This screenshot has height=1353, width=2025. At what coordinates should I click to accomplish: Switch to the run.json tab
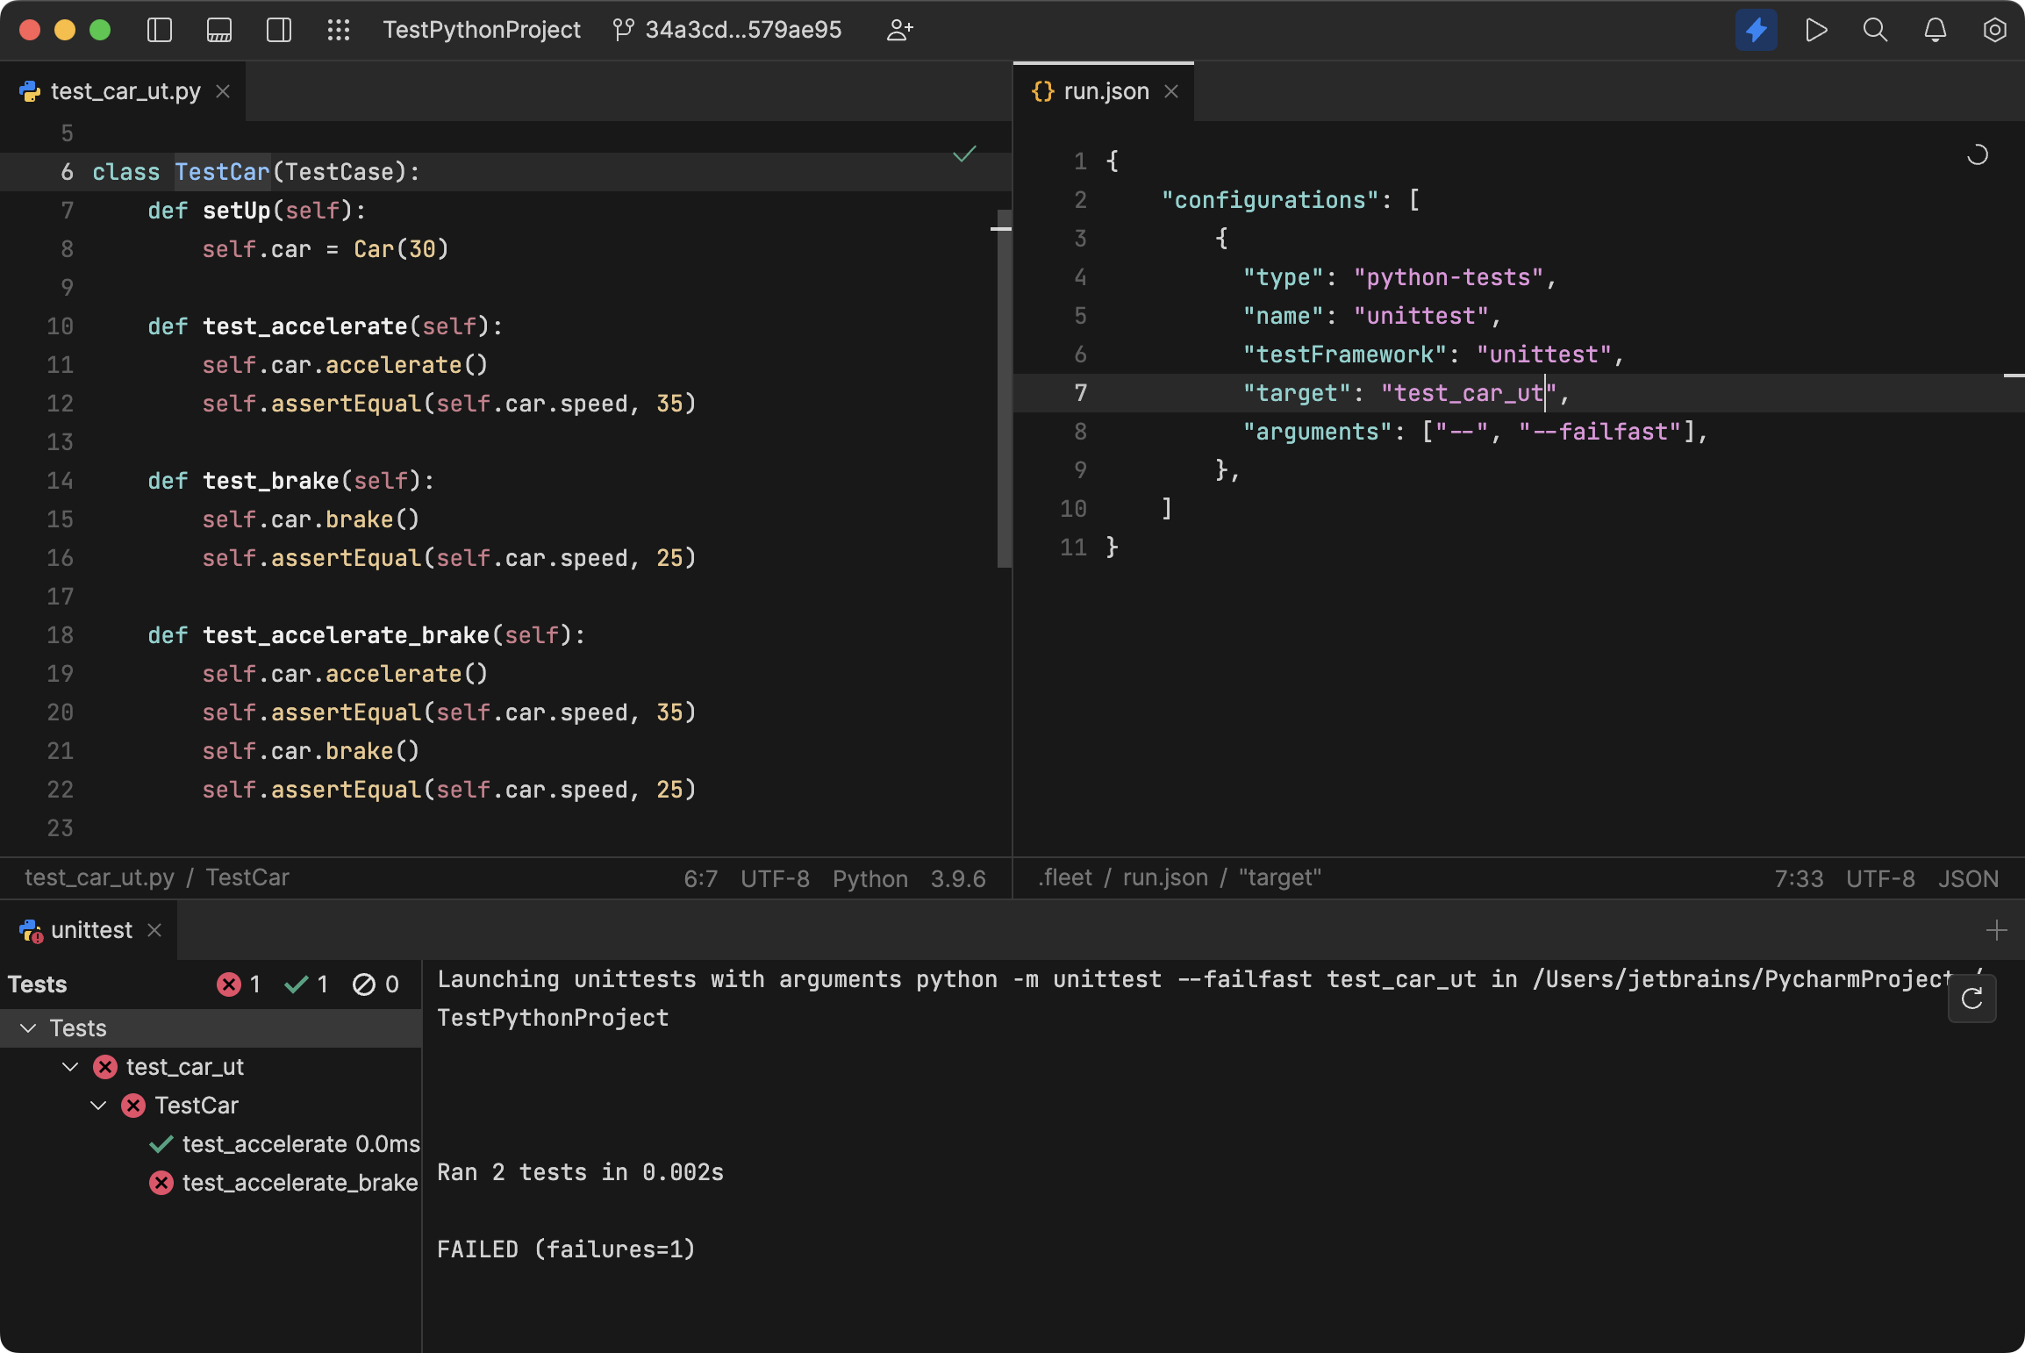[x=1106, y=91]
